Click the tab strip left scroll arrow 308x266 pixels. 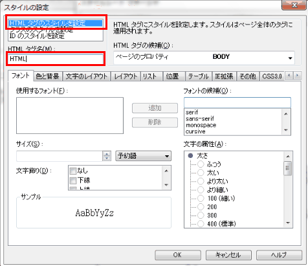point(289,76)
